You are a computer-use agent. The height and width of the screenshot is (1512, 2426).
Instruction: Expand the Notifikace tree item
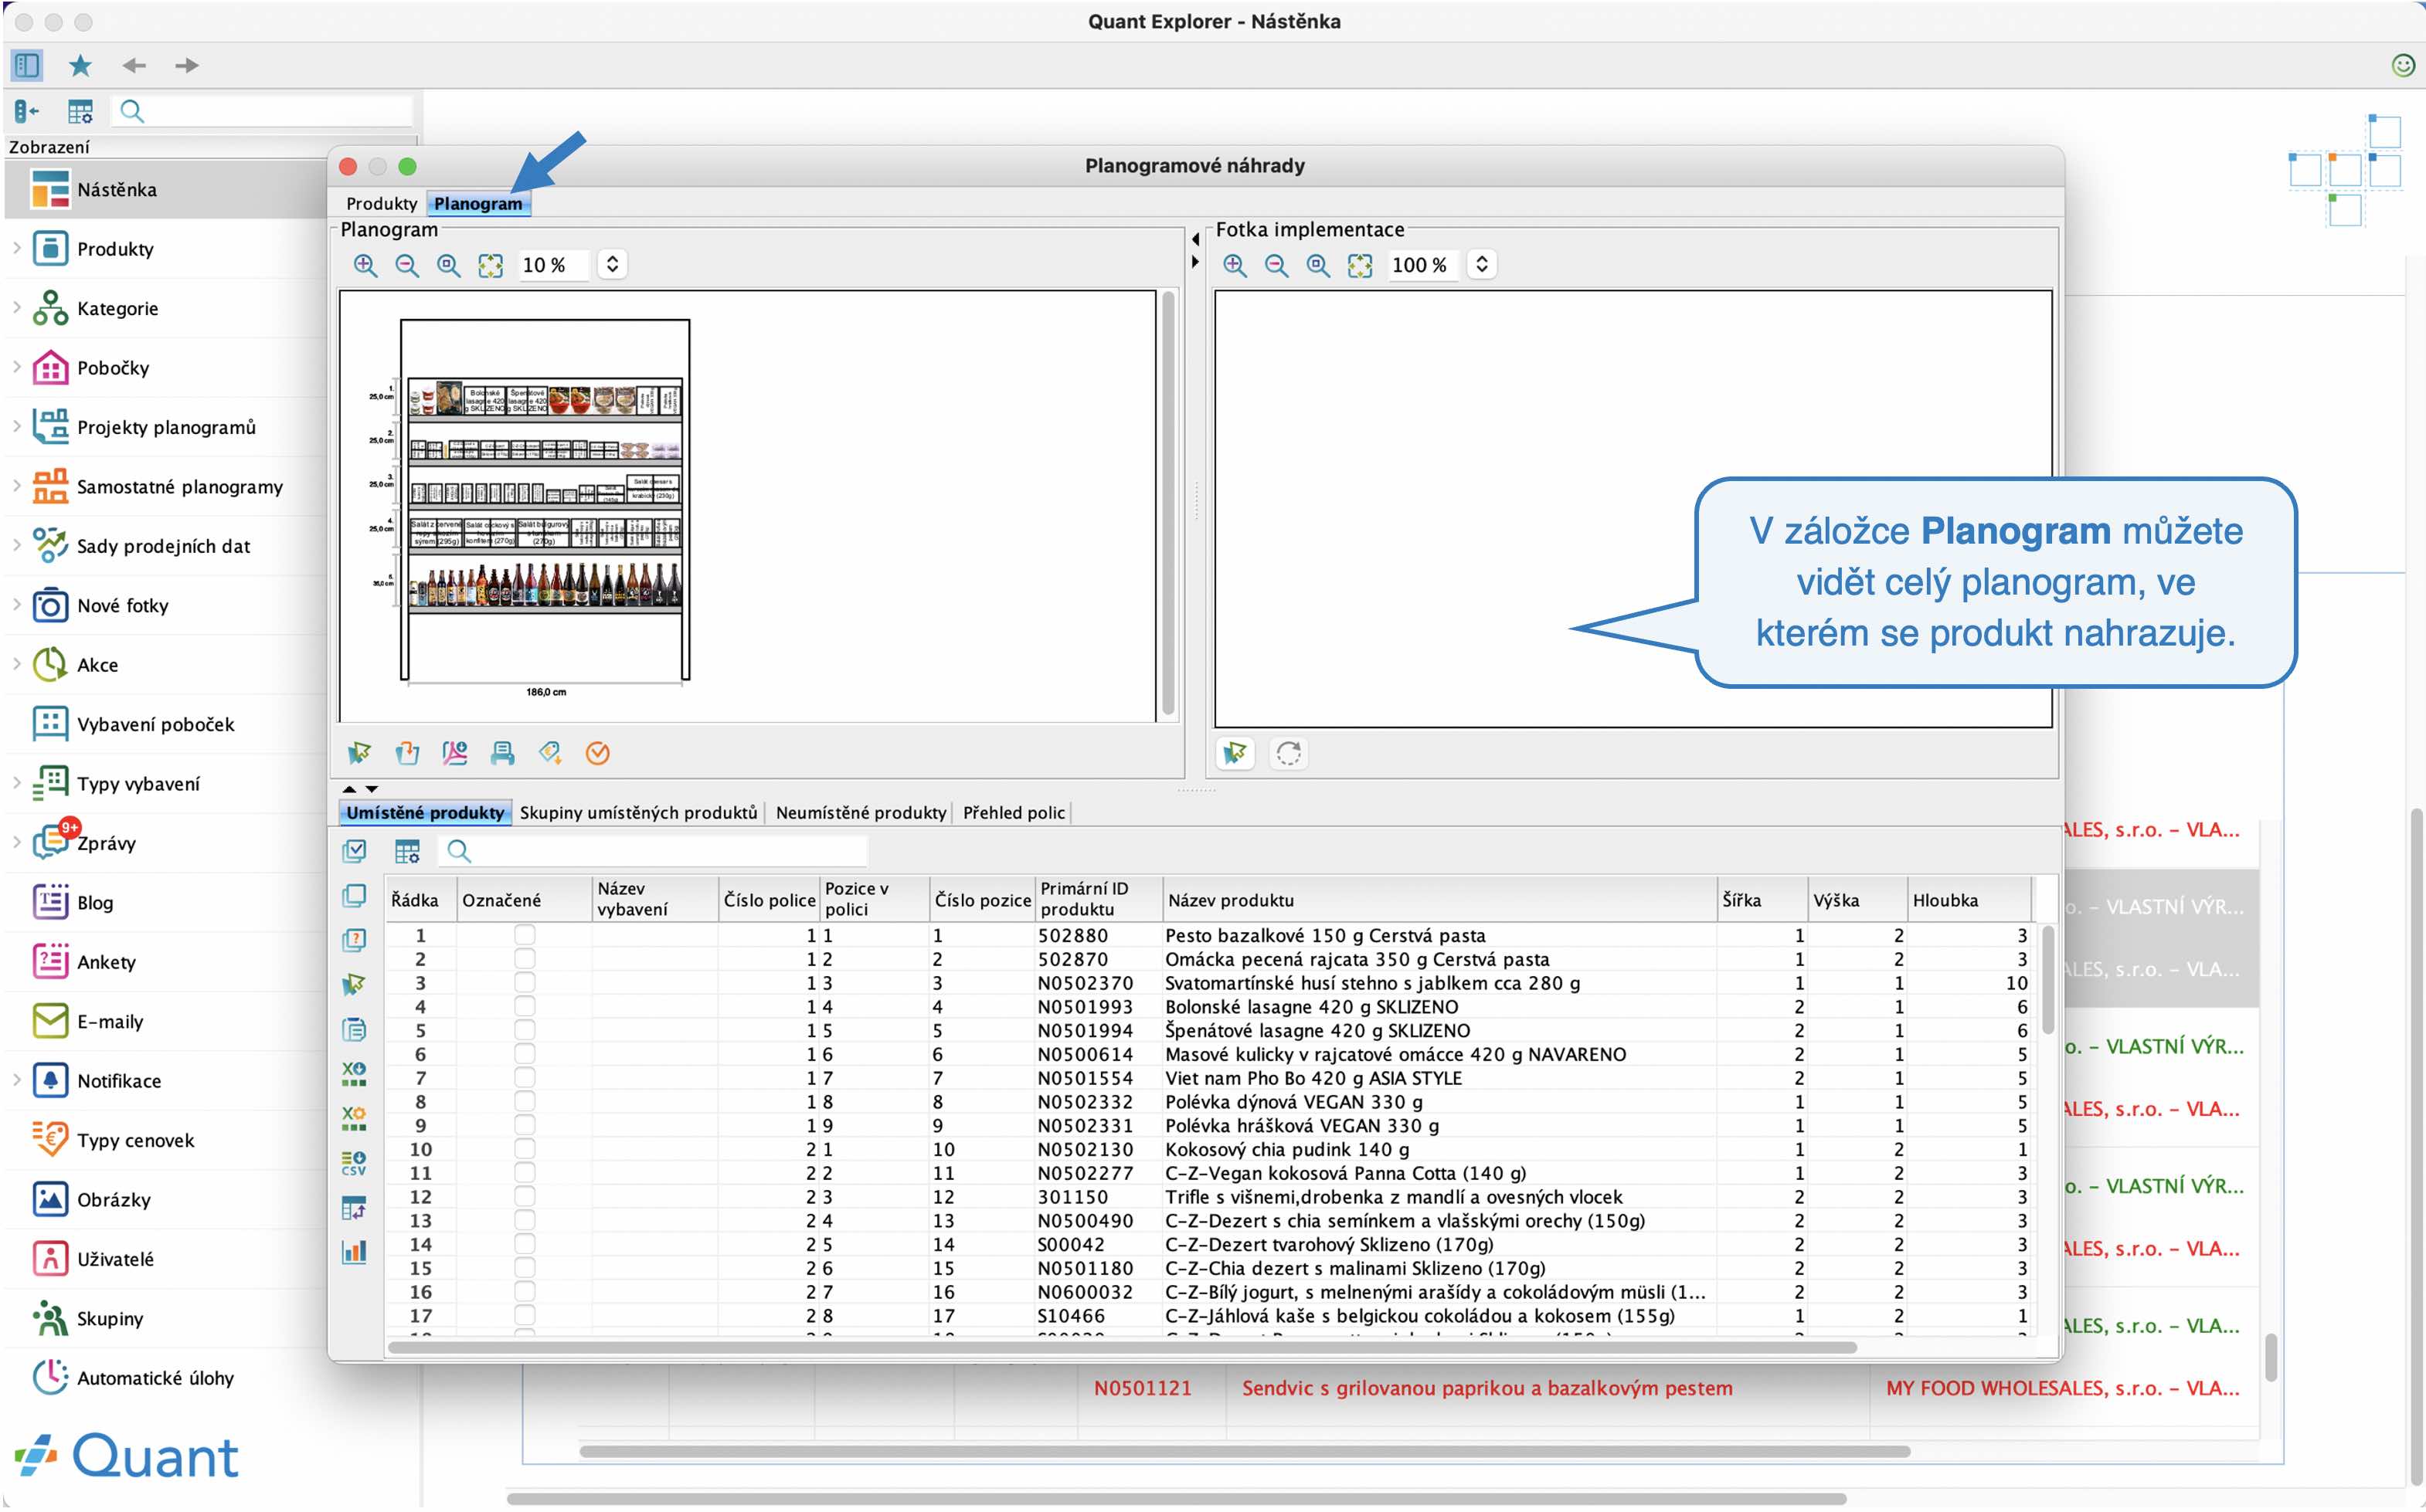(x=17, y=1080)
